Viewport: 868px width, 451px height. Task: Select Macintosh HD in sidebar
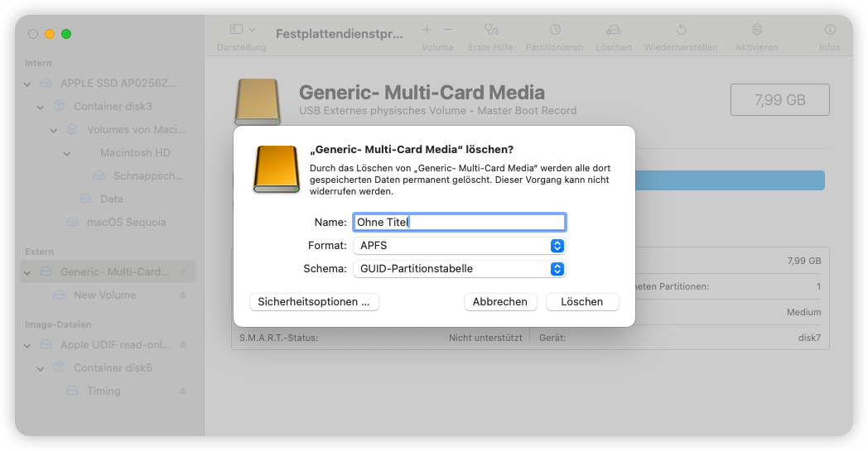tap(134, 153)
